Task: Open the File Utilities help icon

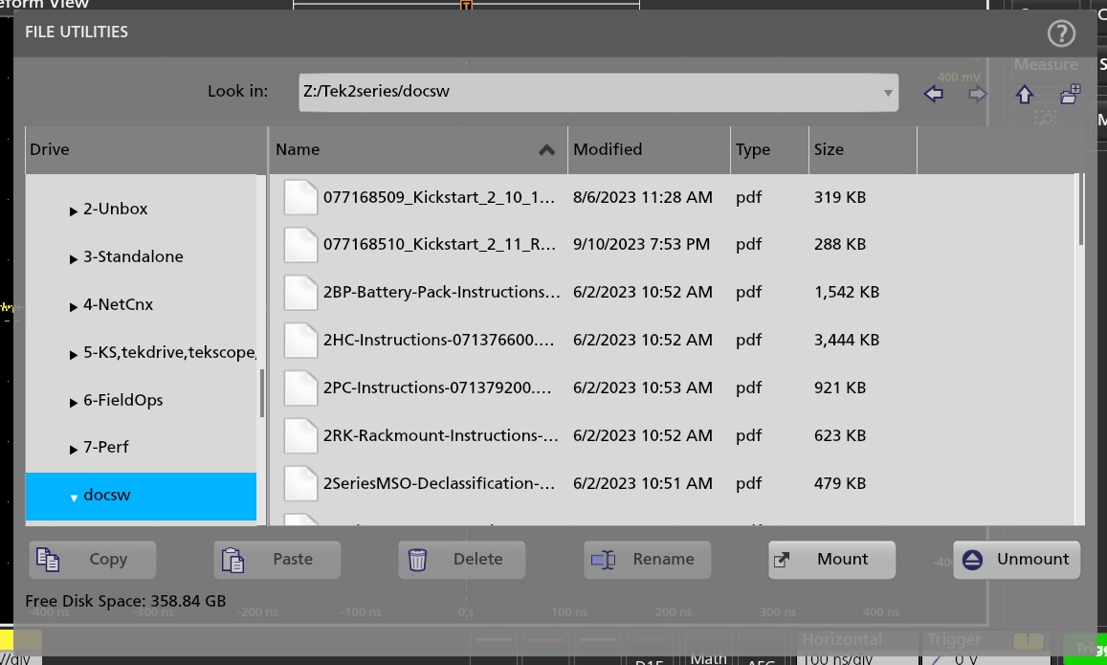Action: pyautogui.click(x=1061, y=33)
